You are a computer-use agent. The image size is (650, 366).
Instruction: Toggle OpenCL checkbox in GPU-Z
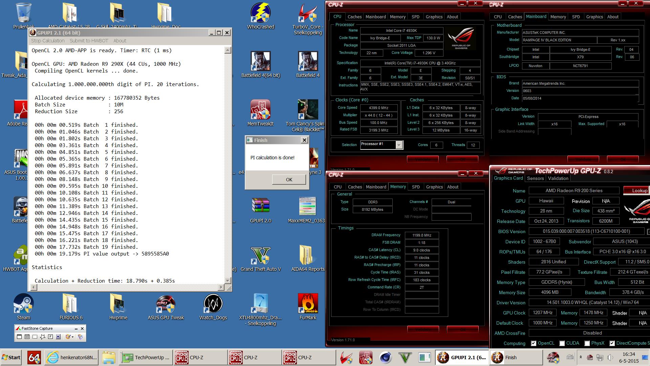click(534, 343)
